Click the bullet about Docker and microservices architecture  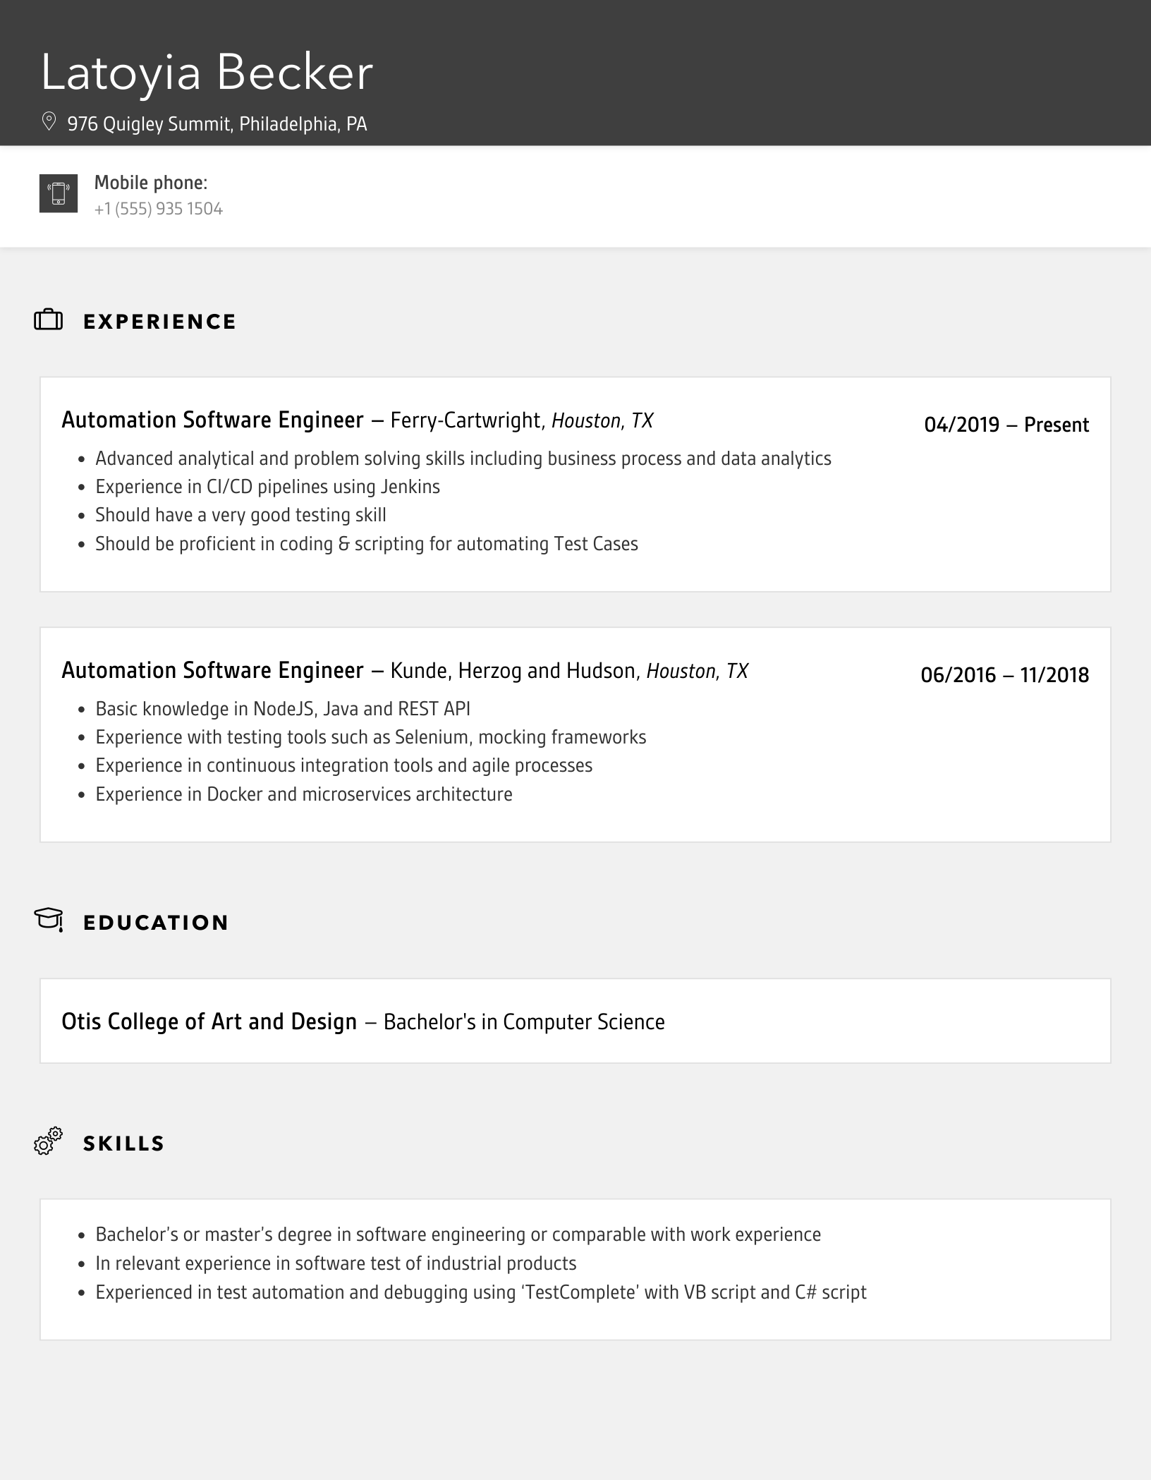(303, 794)
